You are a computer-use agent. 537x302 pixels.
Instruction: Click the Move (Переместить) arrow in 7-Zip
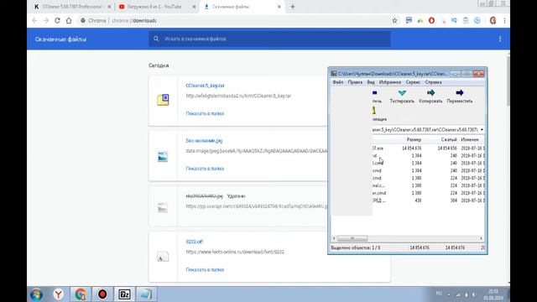click(460, 93)
